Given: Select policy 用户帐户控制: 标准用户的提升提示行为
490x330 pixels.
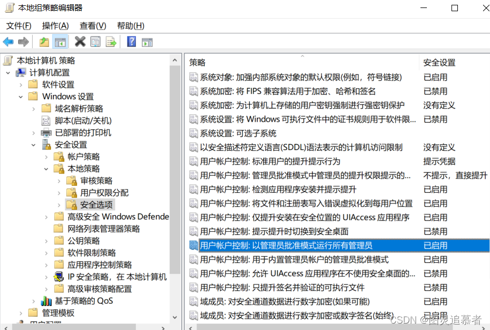Looking at the screenshot, I should click(x=270, y=161).
